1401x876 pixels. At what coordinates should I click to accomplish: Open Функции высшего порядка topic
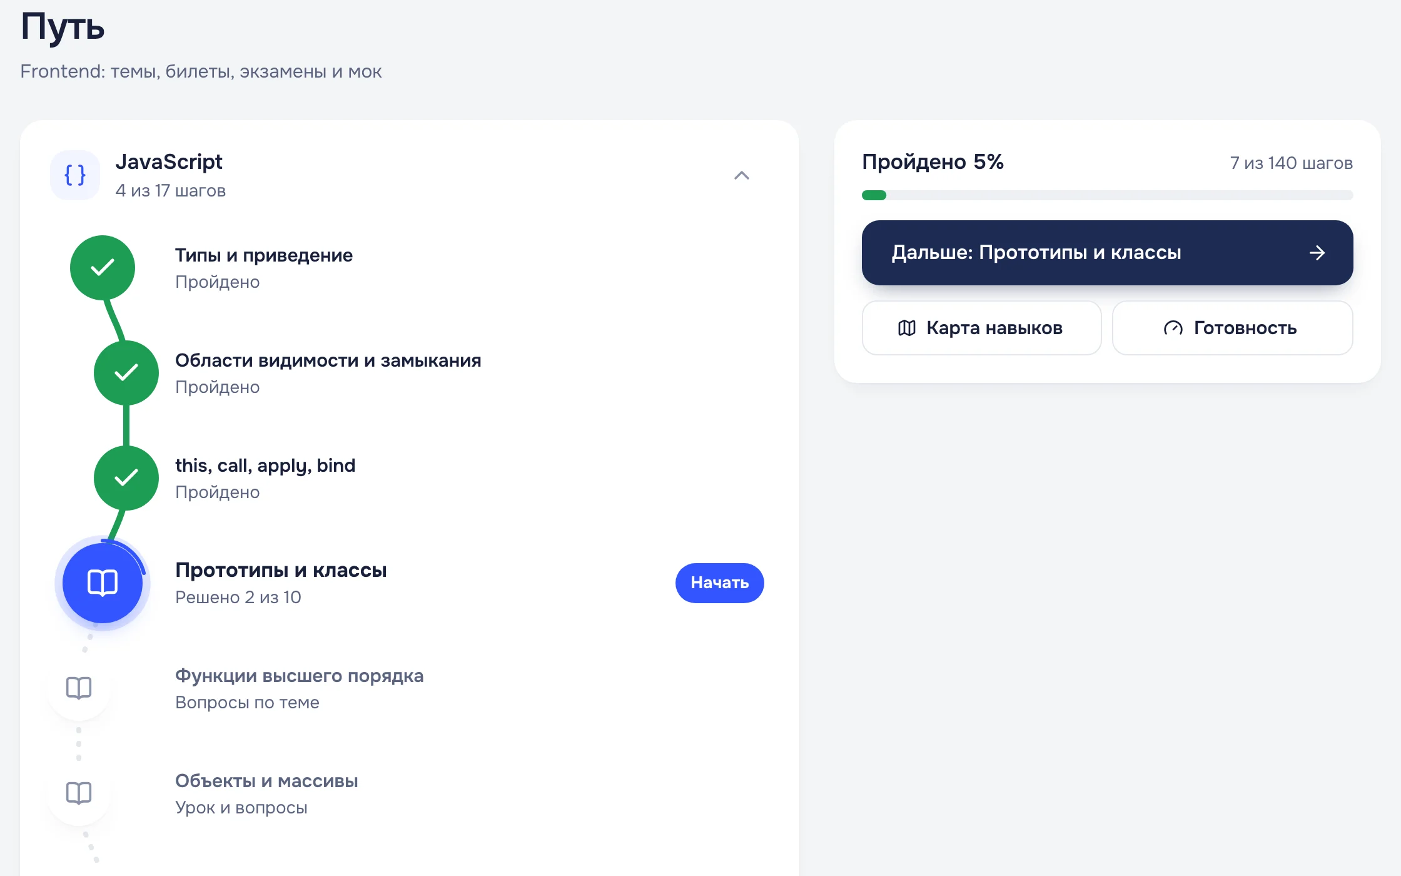[x=300, y=676]
